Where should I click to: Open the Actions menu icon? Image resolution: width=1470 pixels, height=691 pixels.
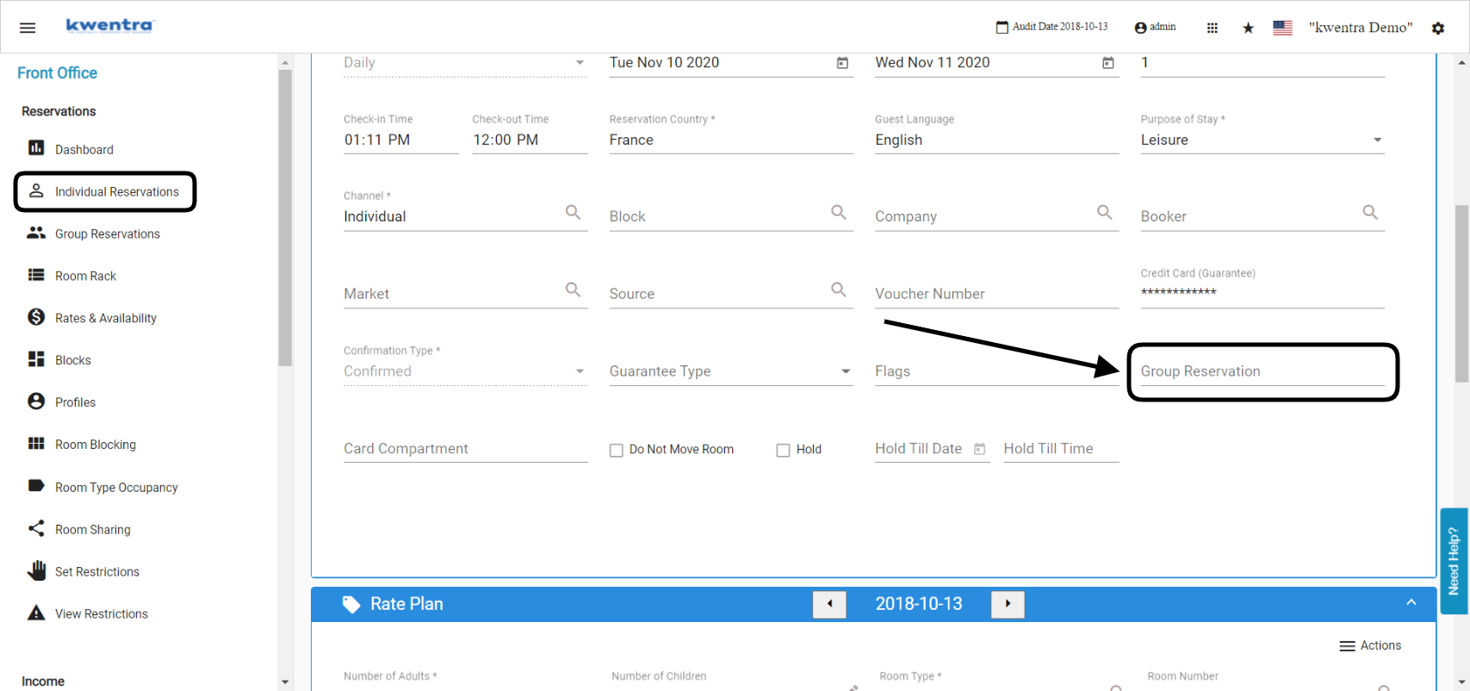1348,646
